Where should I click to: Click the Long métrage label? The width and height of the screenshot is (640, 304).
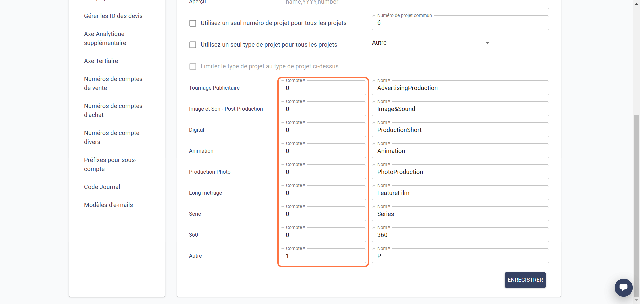coord(205,193)
